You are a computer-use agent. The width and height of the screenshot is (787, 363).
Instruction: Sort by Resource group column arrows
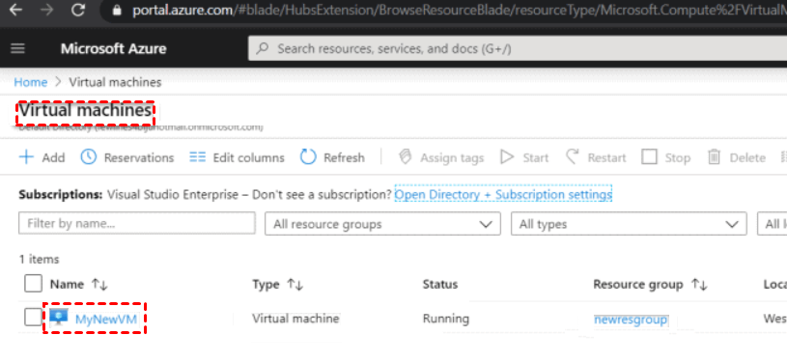click(x=699, y=285)
